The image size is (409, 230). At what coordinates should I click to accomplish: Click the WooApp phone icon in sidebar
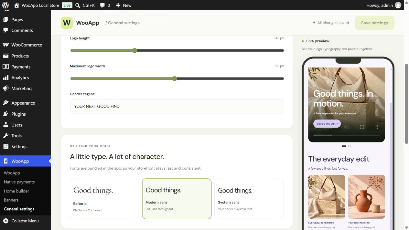(x=5, y=161)
